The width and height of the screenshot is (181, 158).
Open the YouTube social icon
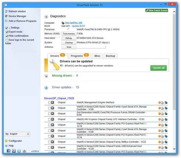pos(24,150)
